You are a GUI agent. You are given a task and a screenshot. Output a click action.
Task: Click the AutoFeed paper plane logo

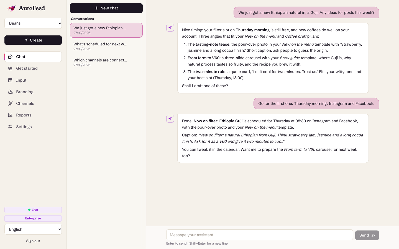(12, 8)
